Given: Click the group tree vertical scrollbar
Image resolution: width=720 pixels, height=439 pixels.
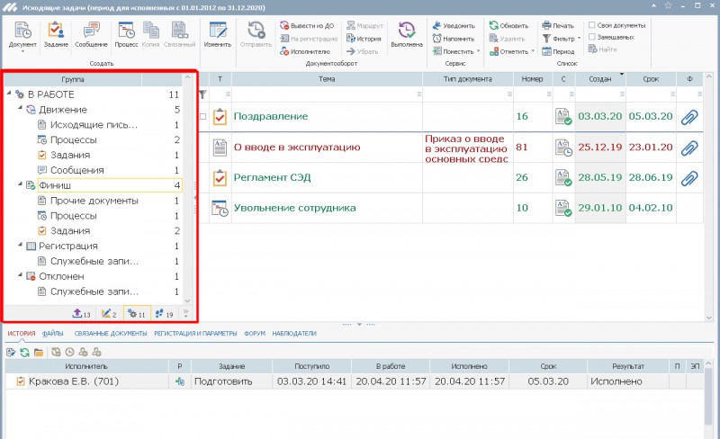Looking at the screenshot, I should coord(187,189).
